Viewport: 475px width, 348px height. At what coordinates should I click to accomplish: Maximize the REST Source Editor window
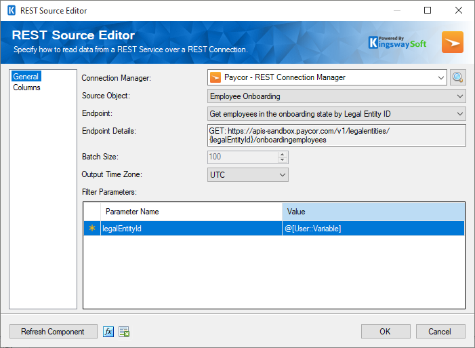click(428, 10)
